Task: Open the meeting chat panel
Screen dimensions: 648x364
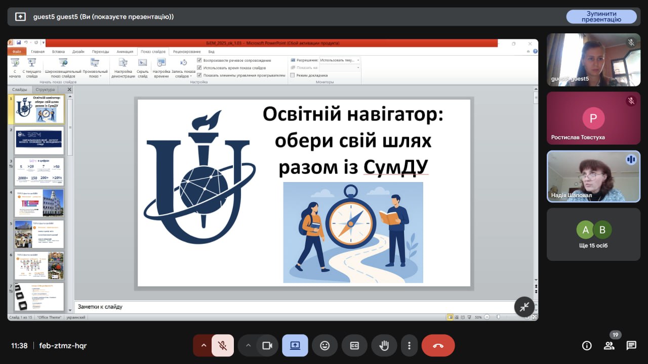Action: pos(631,346)
